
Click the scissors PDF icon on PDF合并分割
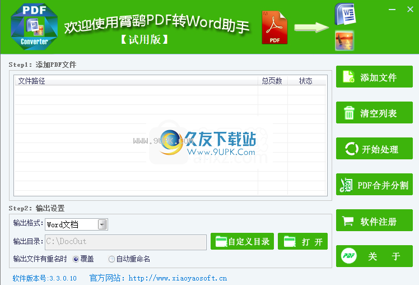click(346, 185)
